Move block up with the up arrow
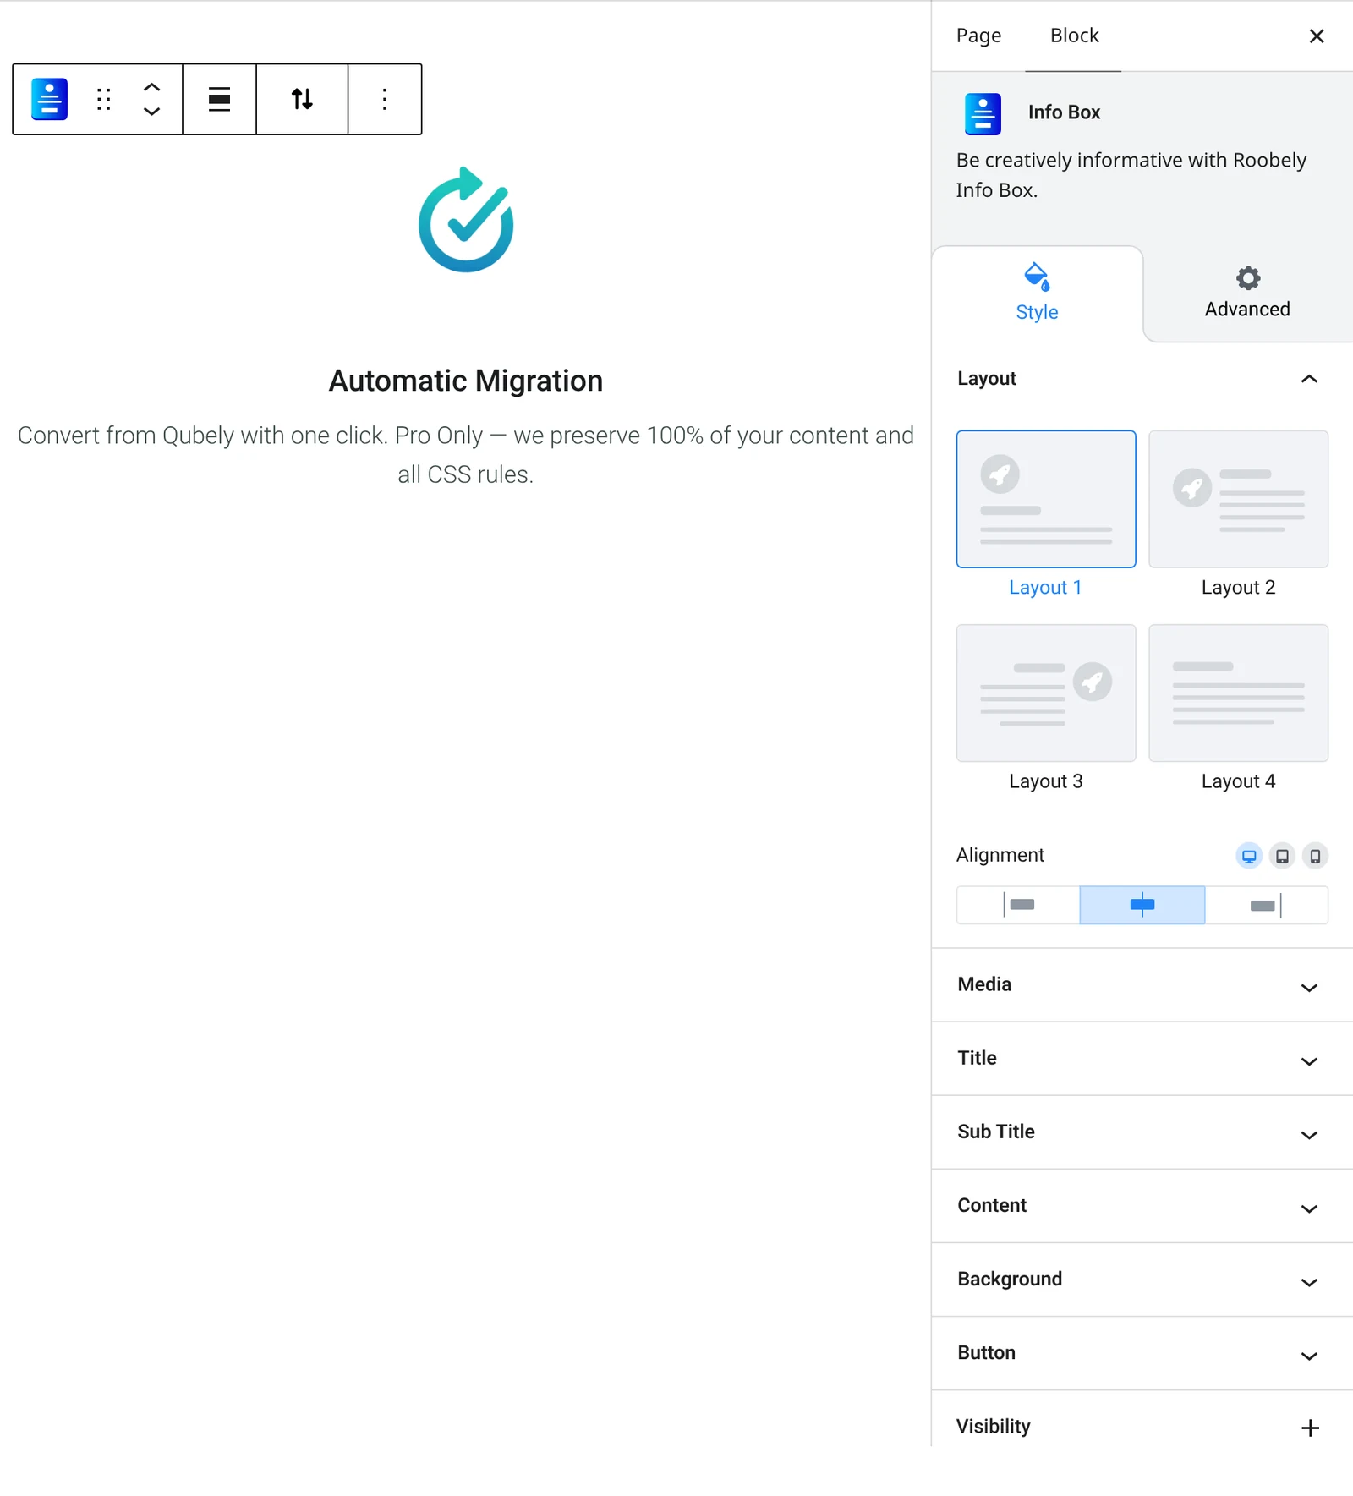 pyautogui.click(x=151, y=87)
